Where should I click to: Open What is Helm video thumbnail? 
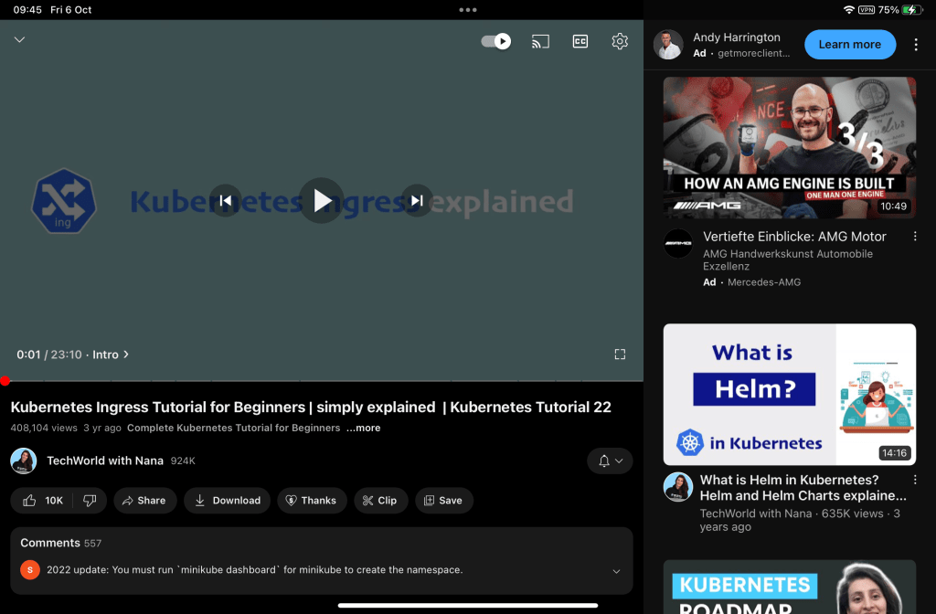(789, 395)
